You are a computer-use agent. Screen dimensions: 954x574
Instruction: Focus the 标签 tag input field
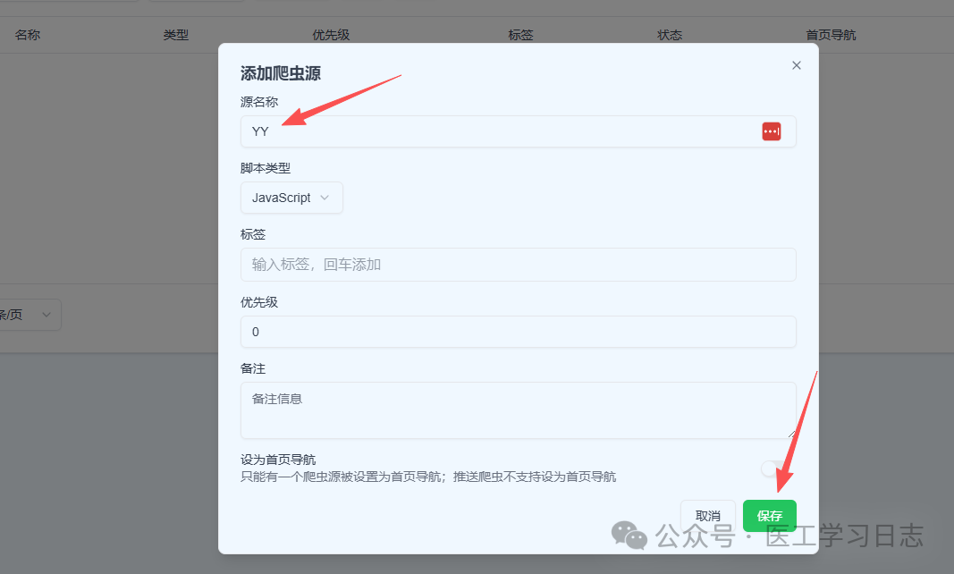pyautogui.click(x=519, y=265)
